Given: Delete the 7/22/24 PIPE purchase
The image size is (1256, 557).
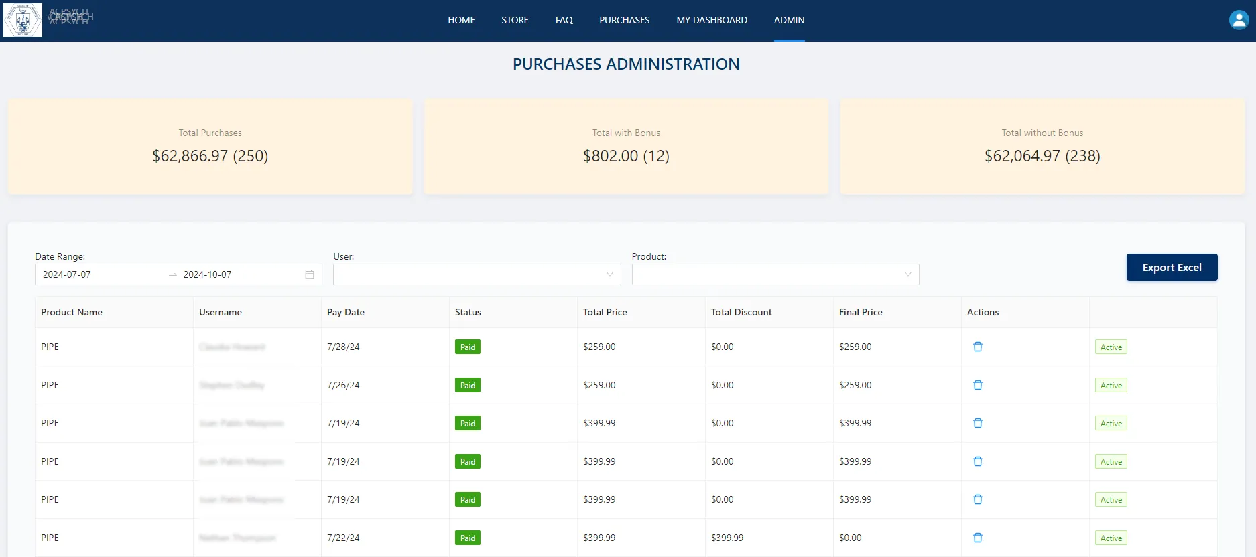Looking at the screenshot, I should point(978,538).
